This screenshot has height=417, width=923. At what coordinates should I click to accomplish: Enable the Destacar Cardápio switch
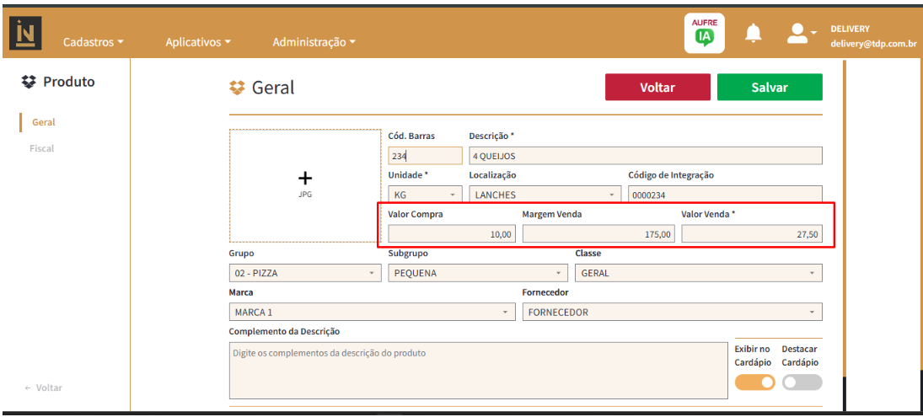tap(801, 382)
